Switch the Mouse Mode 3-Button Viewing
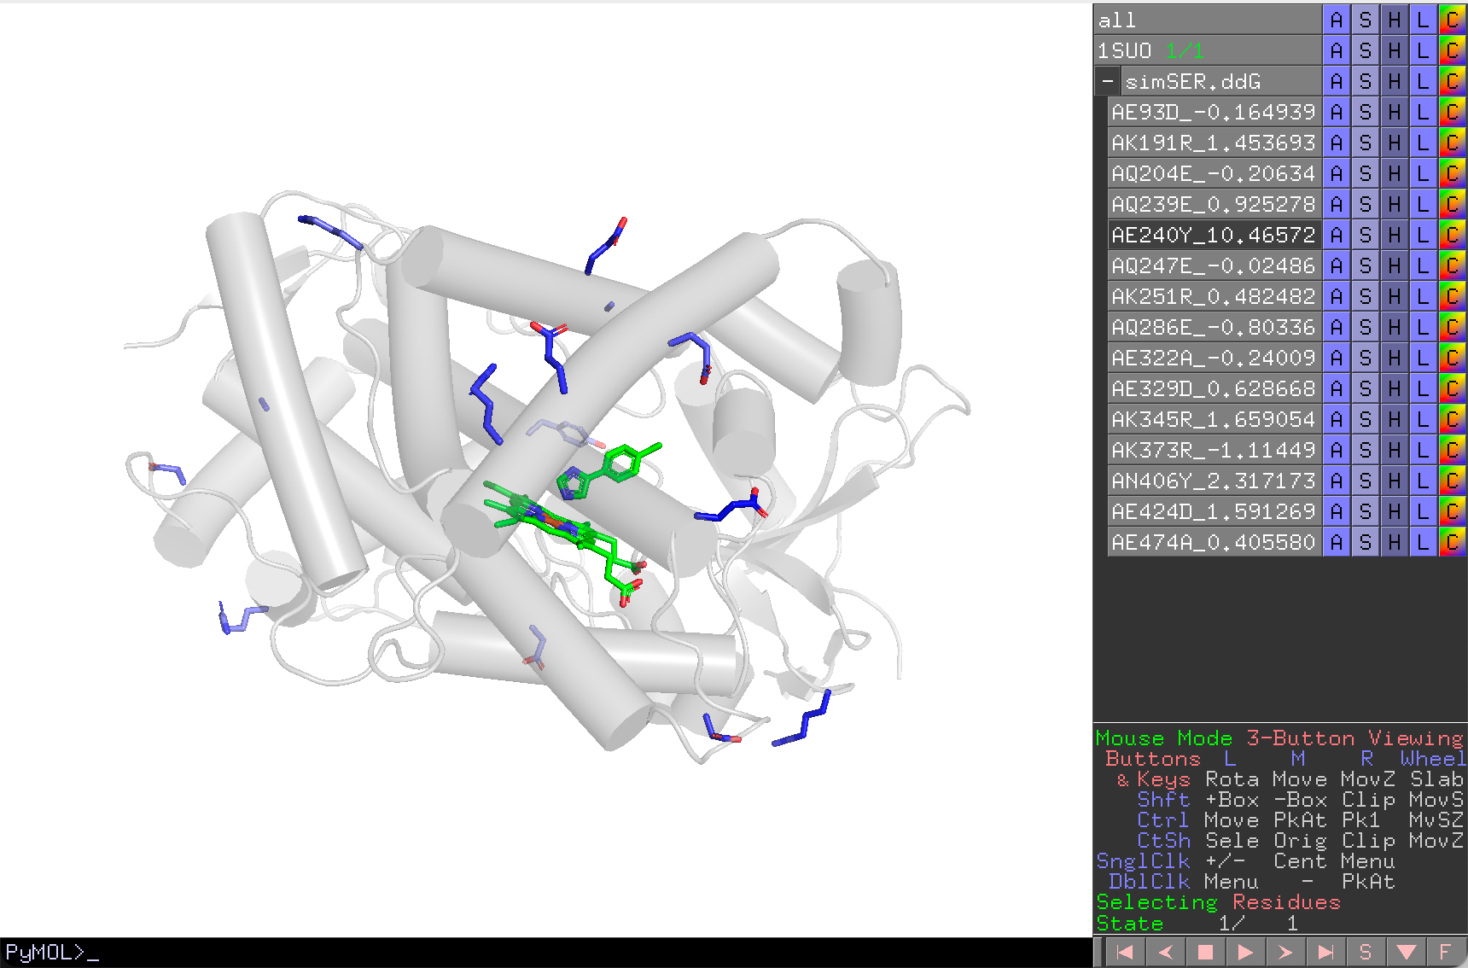Viewport: 1468px width, 968px height. point(1279,738)
